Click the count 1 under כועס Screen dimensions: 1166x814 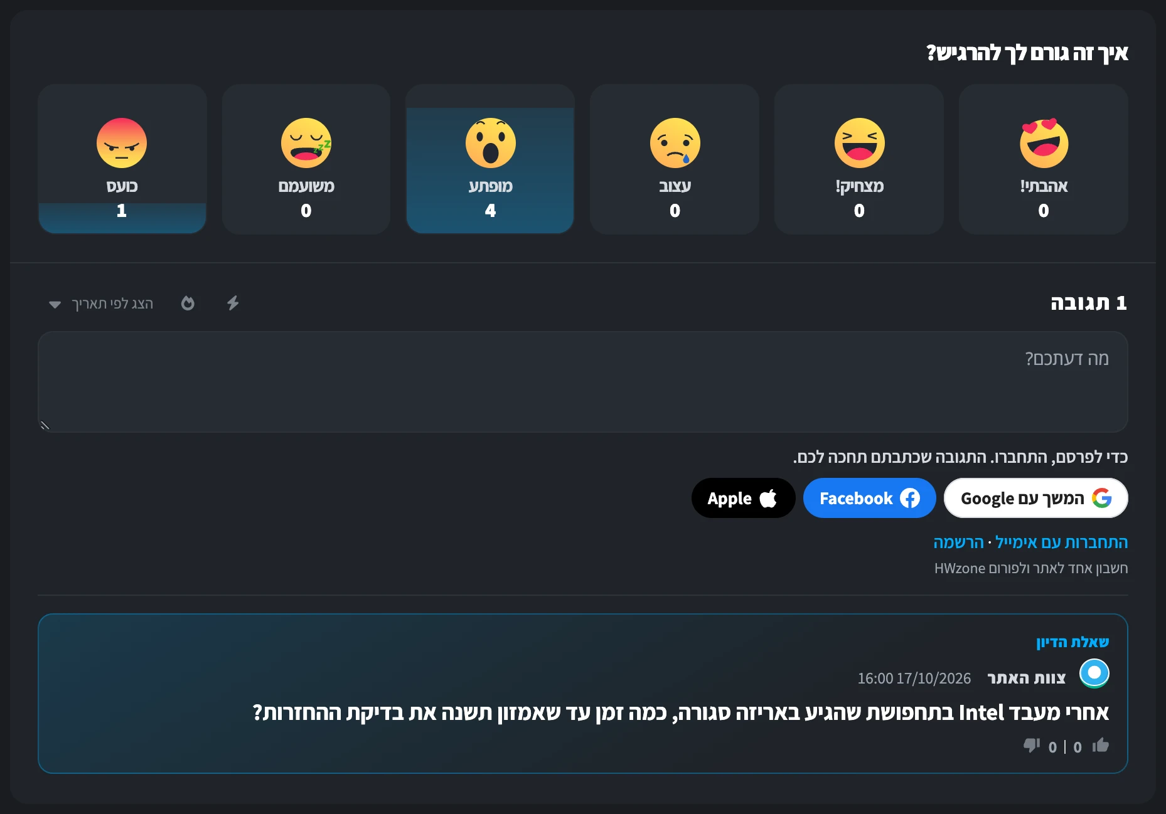coord(122,211)
